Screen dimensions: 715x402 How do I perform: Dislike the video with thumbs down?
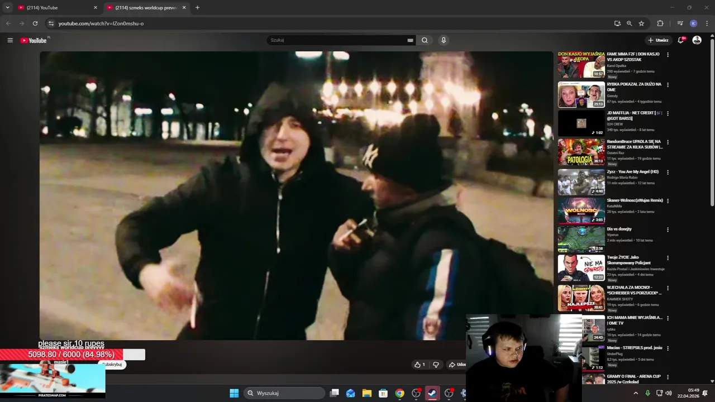pos(436,365)
